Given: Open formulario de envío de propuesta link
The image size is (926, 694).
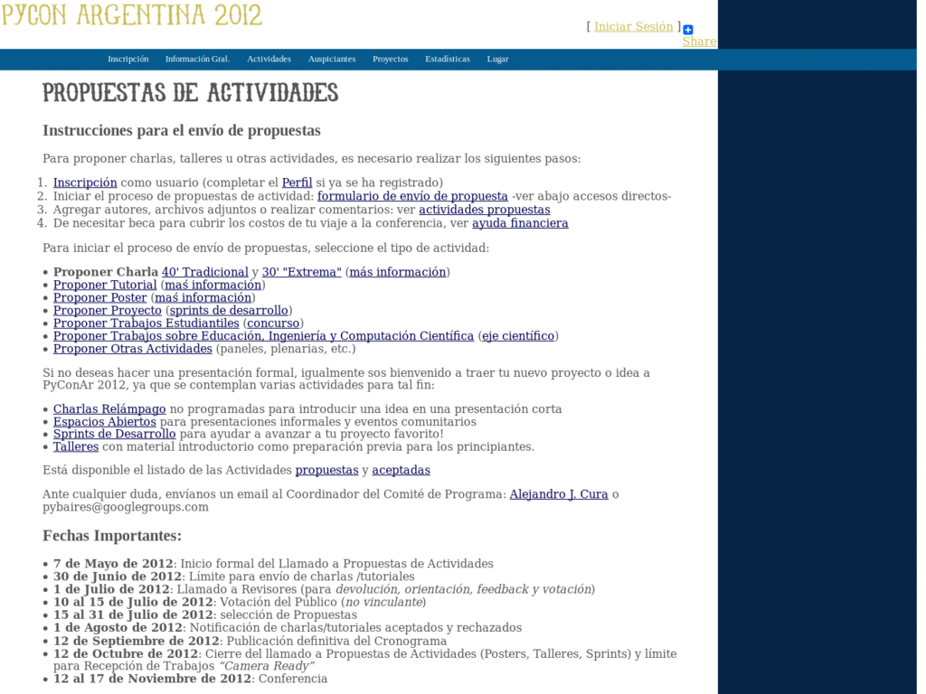Looking at the screenshot, I should (412, 196).
